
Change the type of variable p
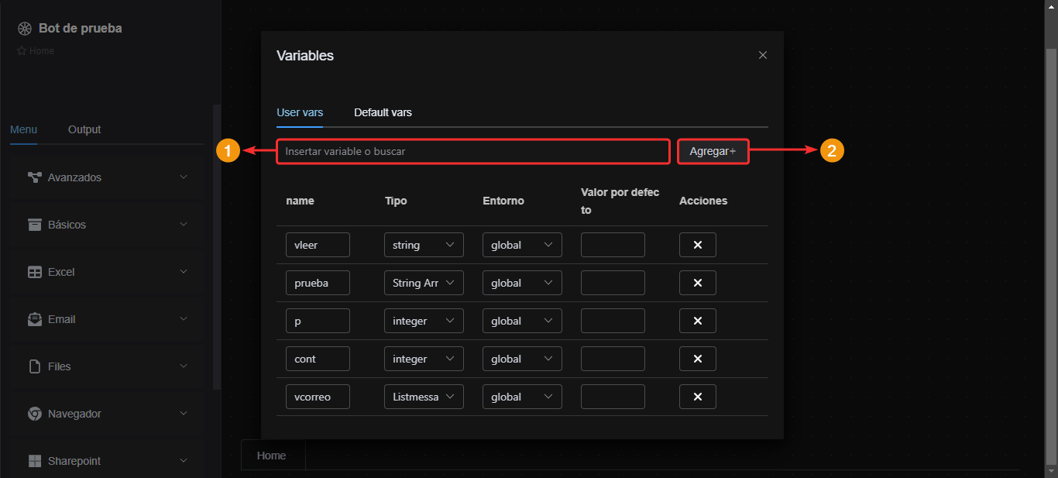(424, 321)
